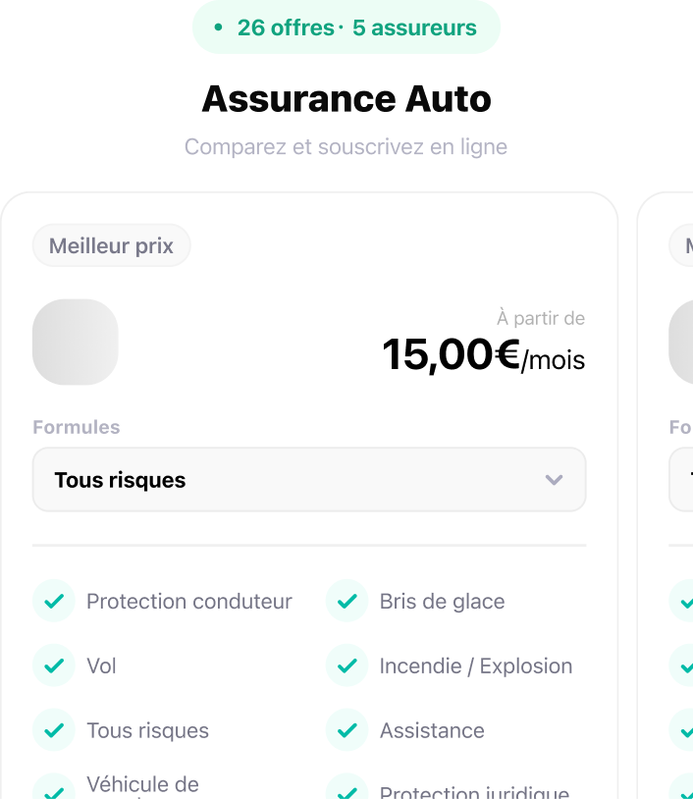Click the checkmark next to Véhicule de
Screen dimensions: 693x799
[54, 790]
